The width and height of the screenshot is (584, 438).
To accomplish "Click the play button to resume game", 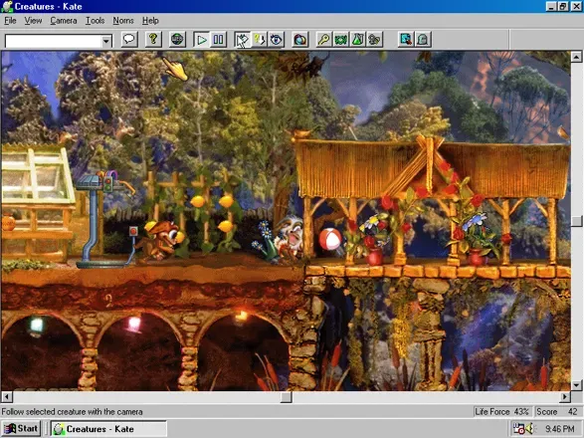I will coord(202,39).
